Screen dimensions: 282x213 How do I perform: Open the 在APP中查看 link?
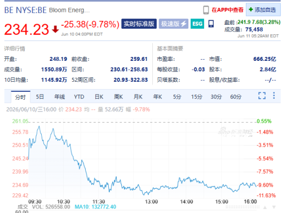tap(227, 10)
